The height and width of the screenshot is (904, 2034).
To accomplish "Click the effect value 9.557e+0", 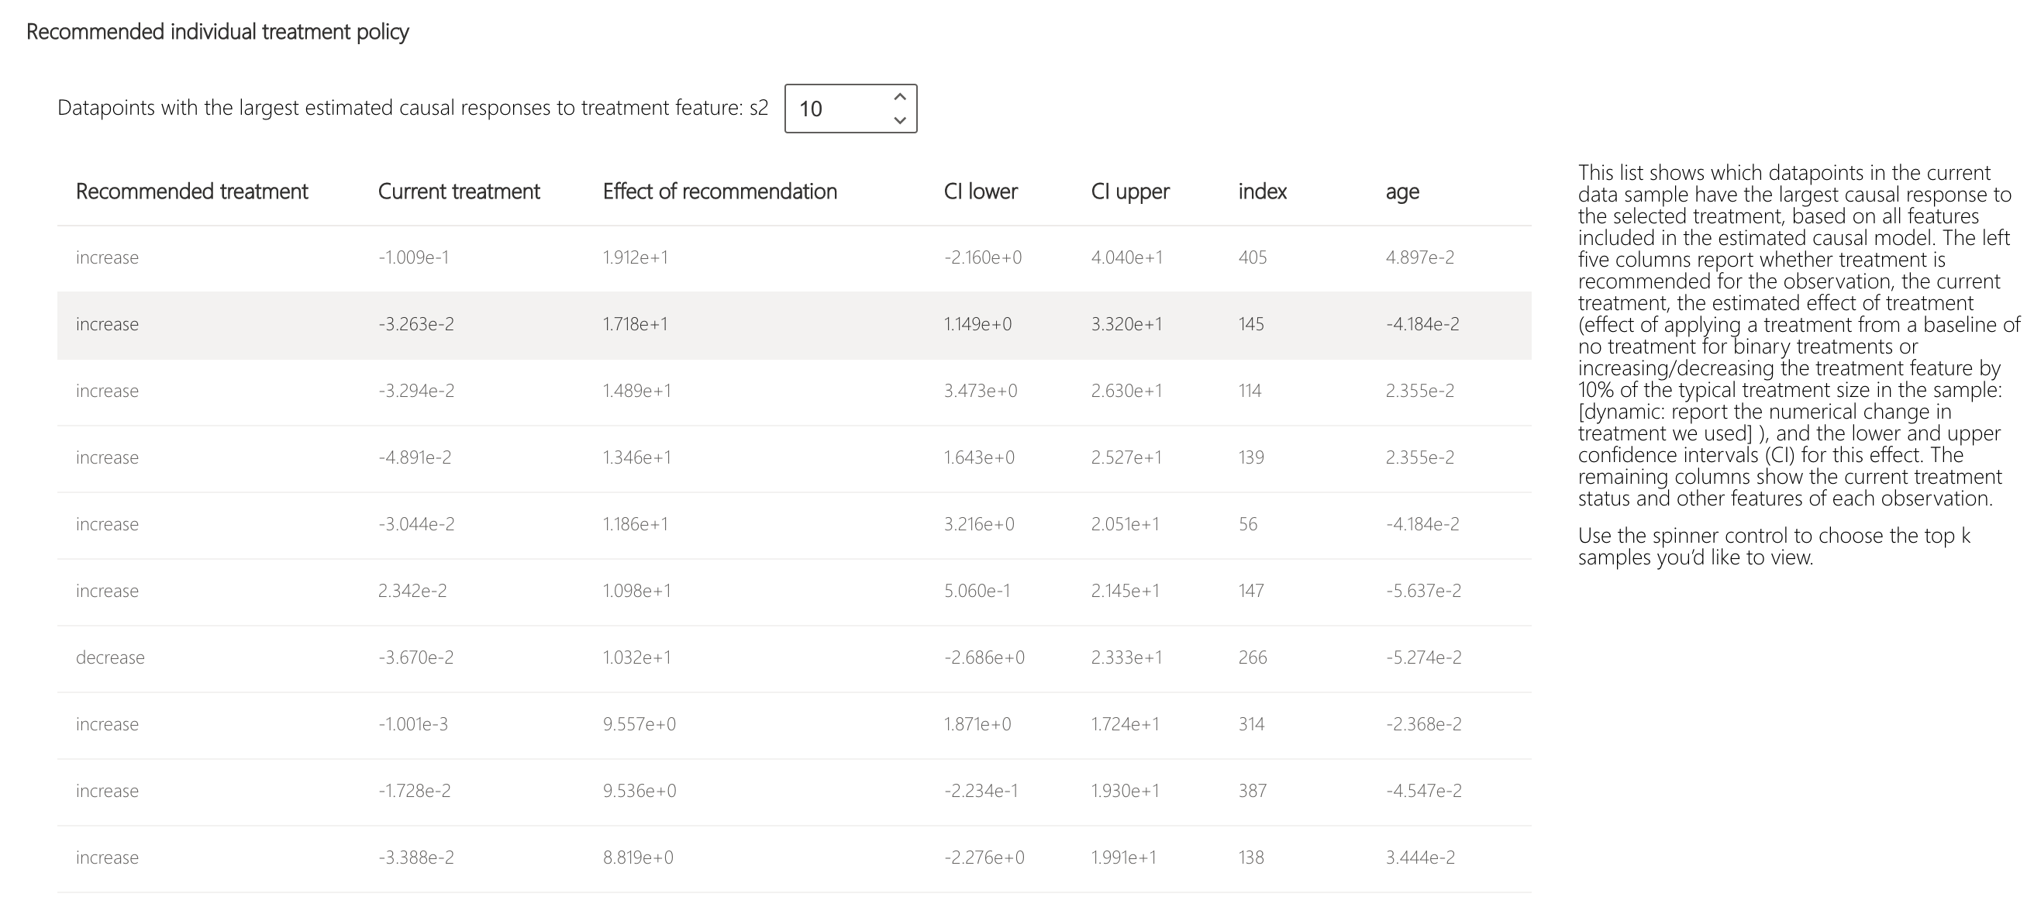I will click(640, 725).
